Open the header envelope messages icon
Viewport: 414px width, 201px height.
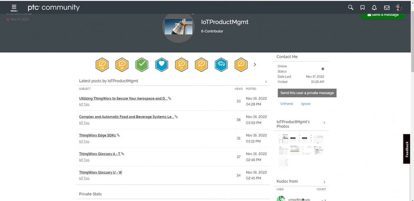(x=387, y=7)
